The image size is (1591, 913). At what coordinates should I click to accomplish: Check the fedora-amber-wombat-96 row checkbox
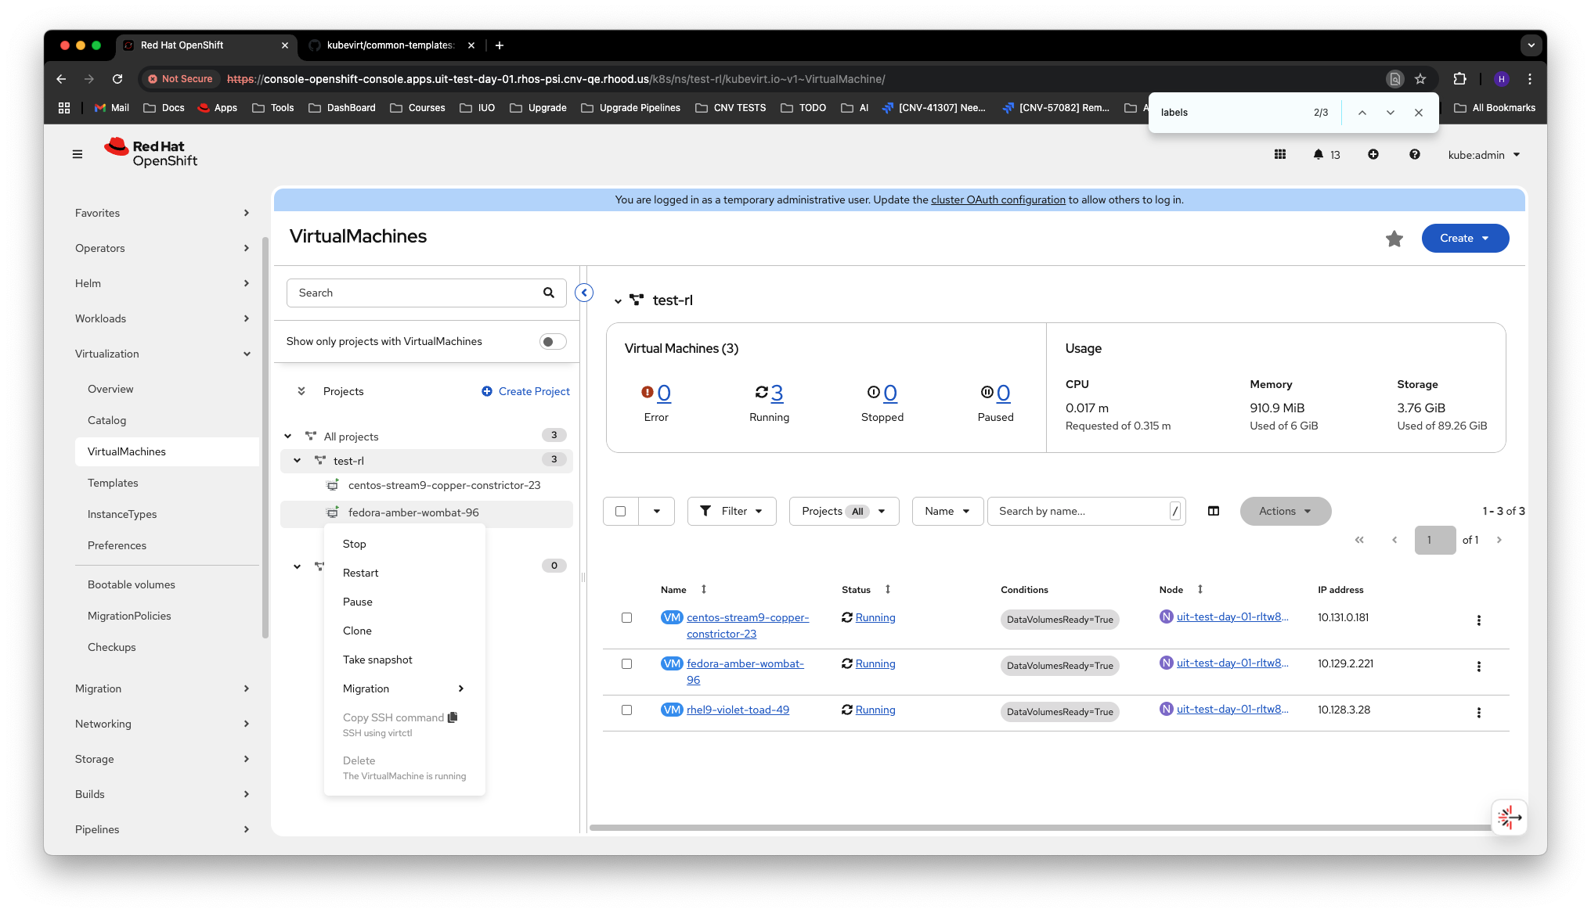[626, 664]
